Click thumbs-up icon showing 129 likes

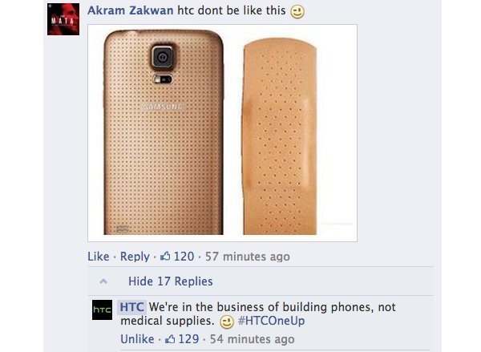pyautogui.click(x=170, y=339)
